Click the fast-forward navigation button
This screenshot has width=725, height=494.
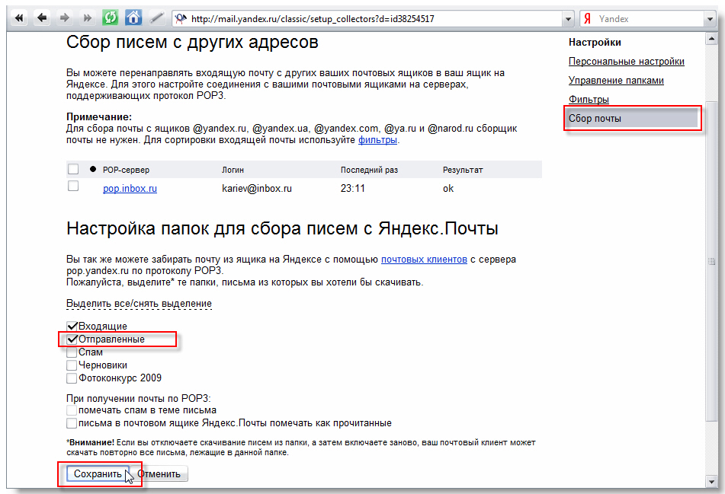coord(88,18)
